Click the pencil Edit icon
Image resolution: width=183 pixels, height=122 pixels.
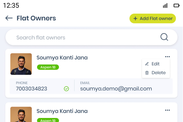147,64
